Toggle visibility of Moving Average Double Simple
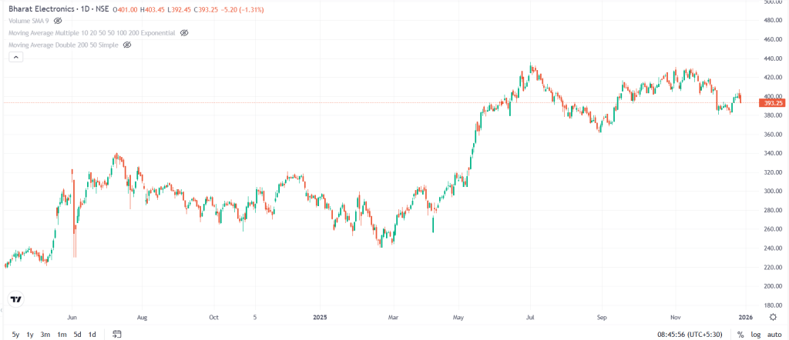This screenshot has height=340, width=789. click(x=127, y=45)
